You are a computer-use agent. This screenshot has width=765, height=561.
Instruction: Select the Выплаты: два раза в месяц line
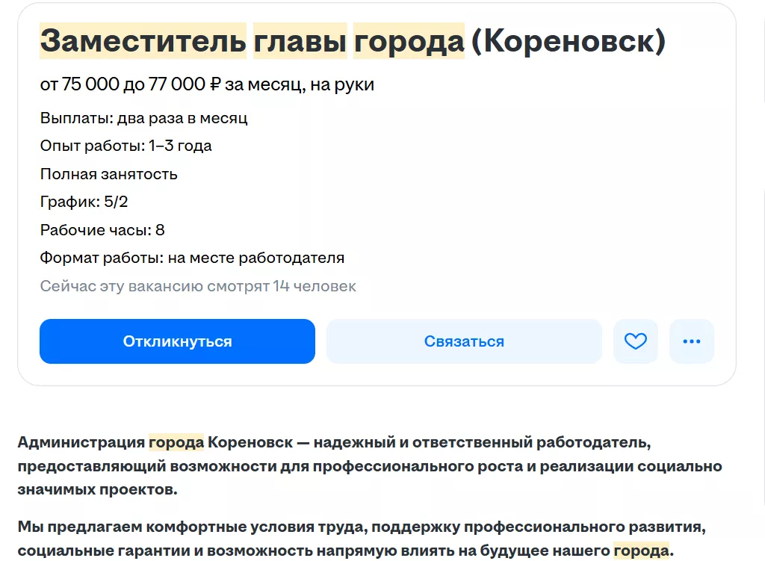click(x=143, y=118)
